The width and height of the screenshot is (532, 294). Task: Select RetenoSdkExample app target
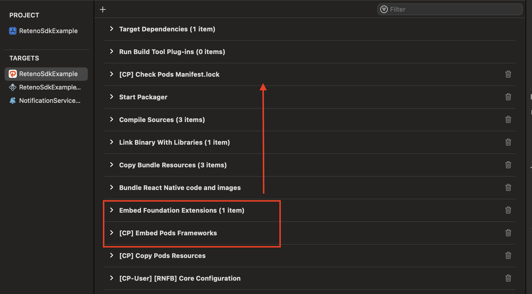46,74
